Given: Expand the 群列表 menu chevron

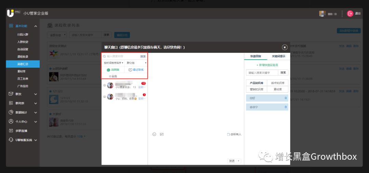Looking at the screenshot, I should 36,104.
